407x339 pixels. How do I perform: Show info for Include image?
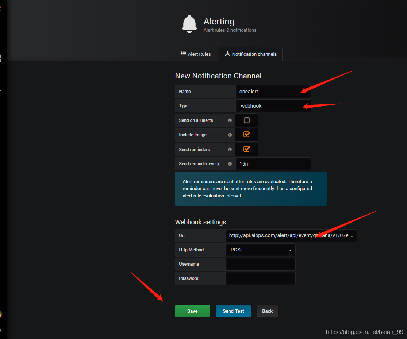pos(230,135)
